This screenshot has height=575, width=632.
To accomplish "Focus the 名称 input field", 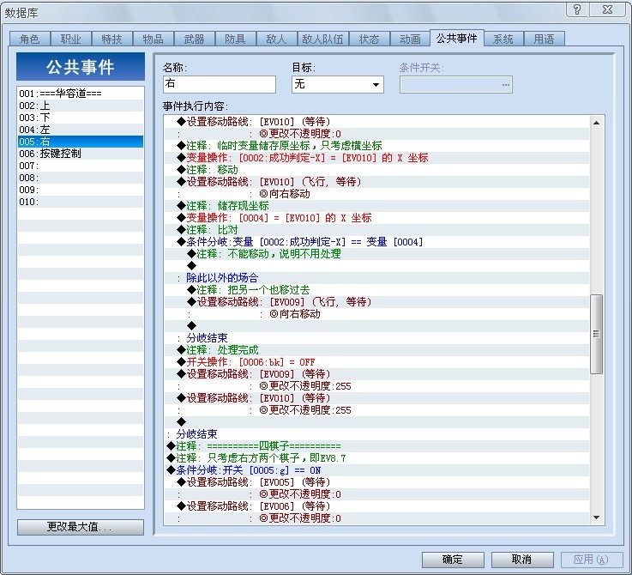I will pyautogui.click(x=220, y=84).
